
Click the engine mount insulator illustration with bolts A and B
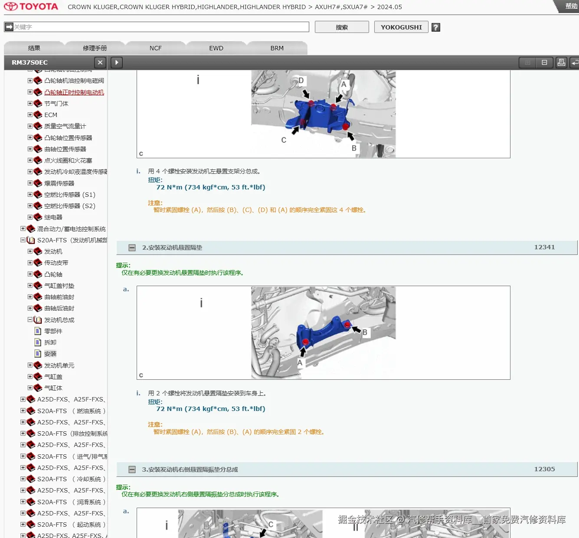click(x=324, y=333)
